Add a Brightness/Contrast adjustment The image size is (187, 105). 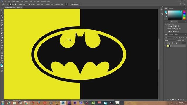tap(169, 26)
